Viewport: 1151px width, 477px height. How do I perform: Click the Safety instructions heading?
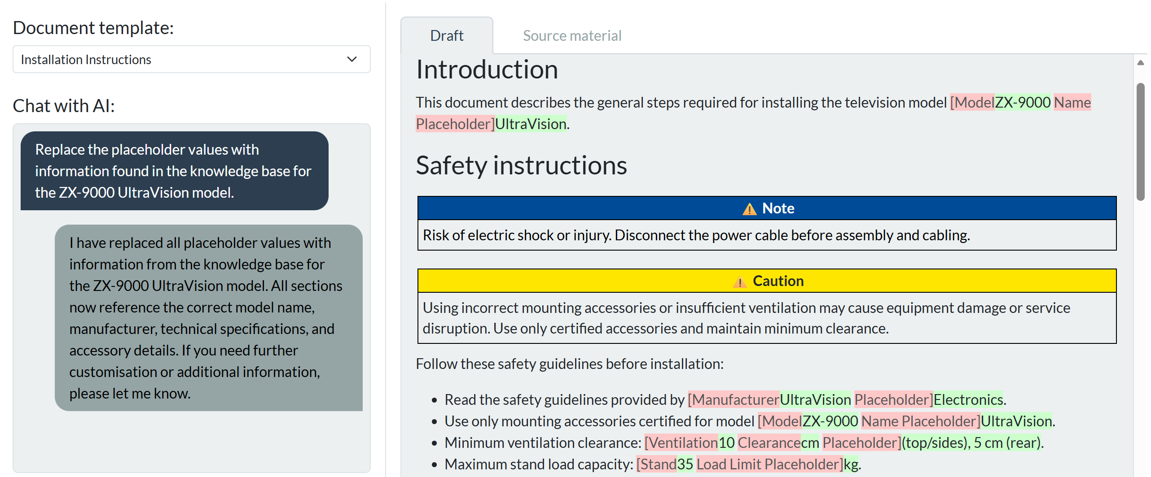(x=521, y=165)
